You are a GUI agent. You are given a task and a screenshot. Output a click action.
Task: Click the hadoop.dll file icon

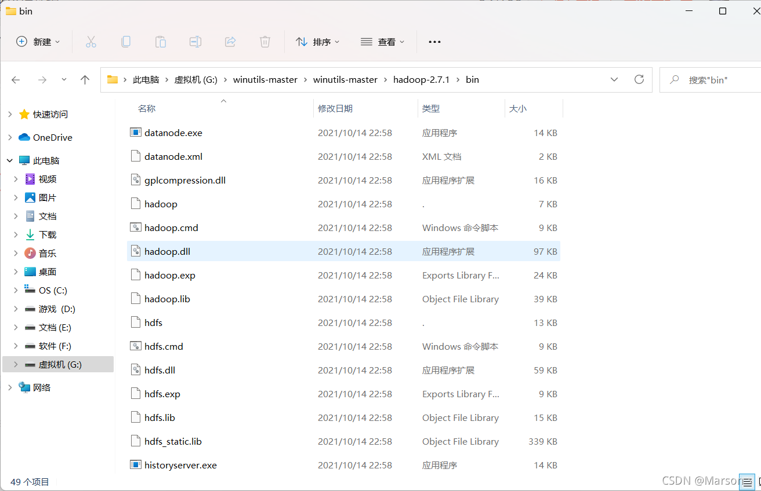pyautogui.click(x=135, y=251)
